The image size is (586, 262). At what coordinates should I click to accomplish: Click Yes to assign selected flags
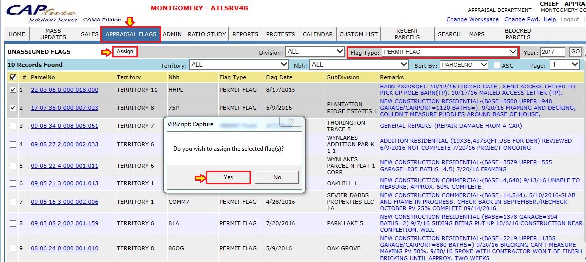pyautogui.click(x=228, y=177)
